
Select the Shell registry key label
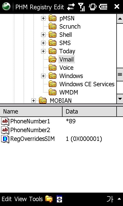66,35
